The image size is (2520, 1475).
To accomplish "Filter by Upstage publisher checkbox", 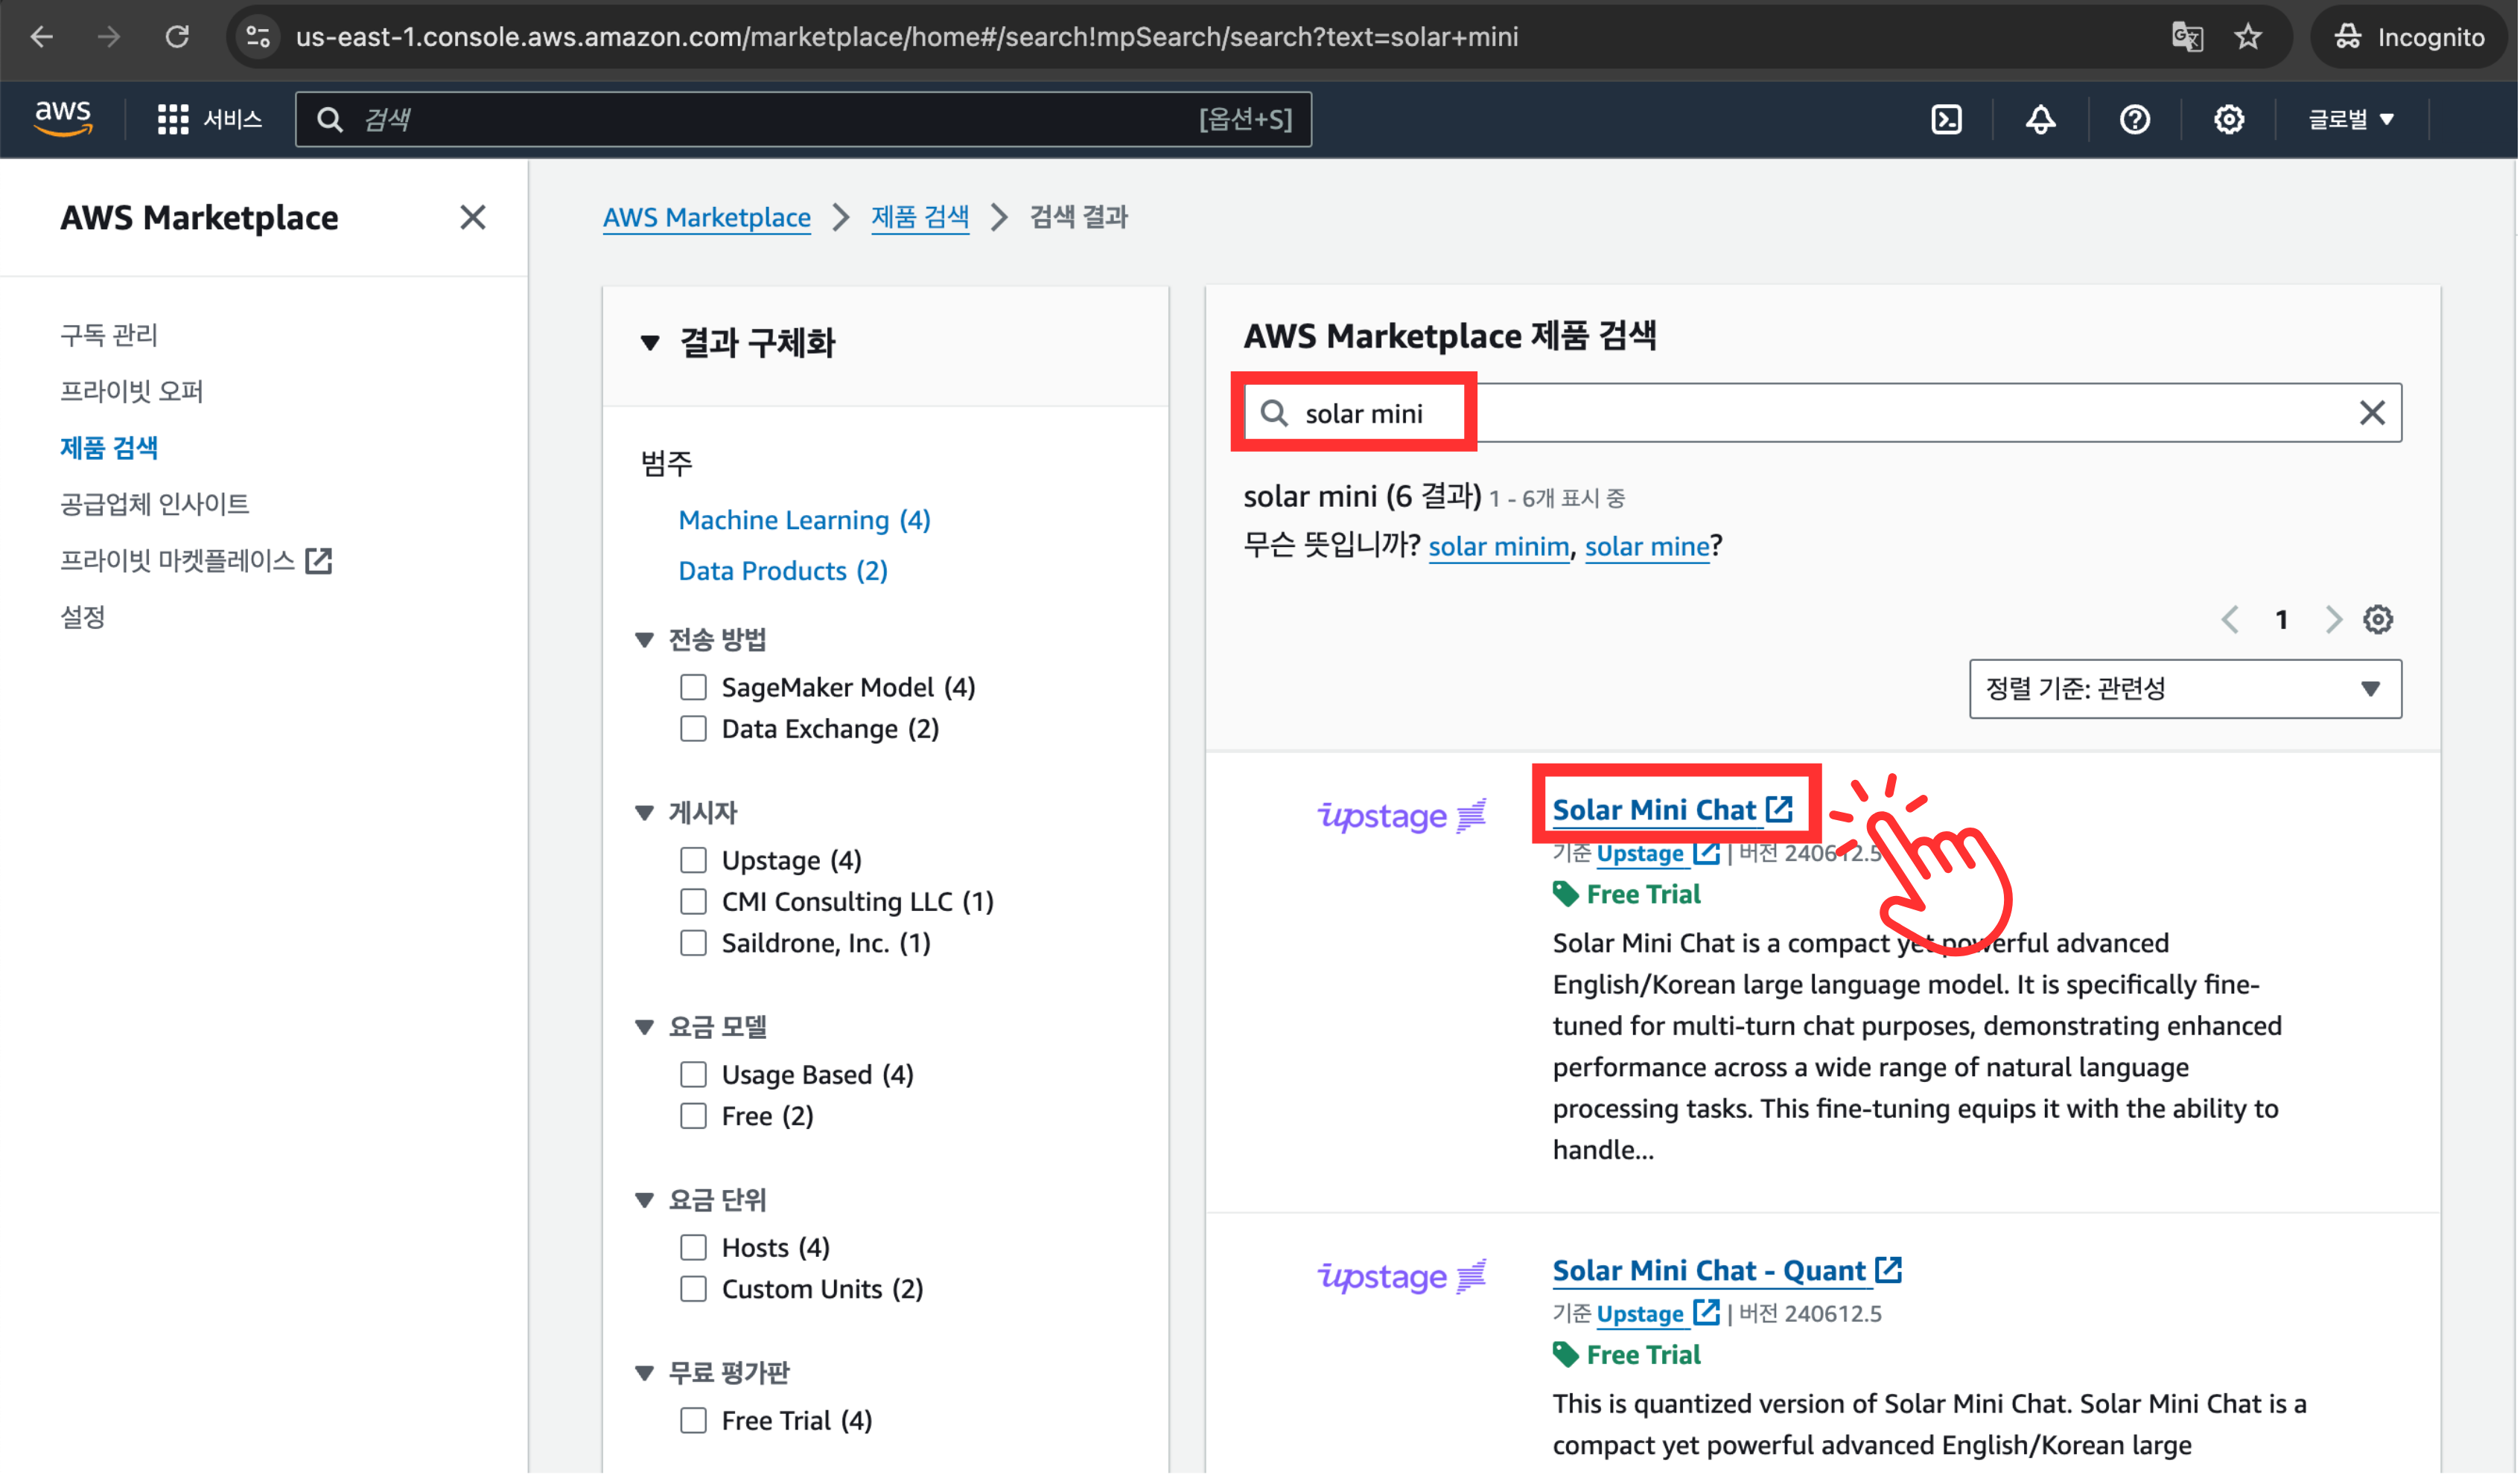I will point(693,860).
